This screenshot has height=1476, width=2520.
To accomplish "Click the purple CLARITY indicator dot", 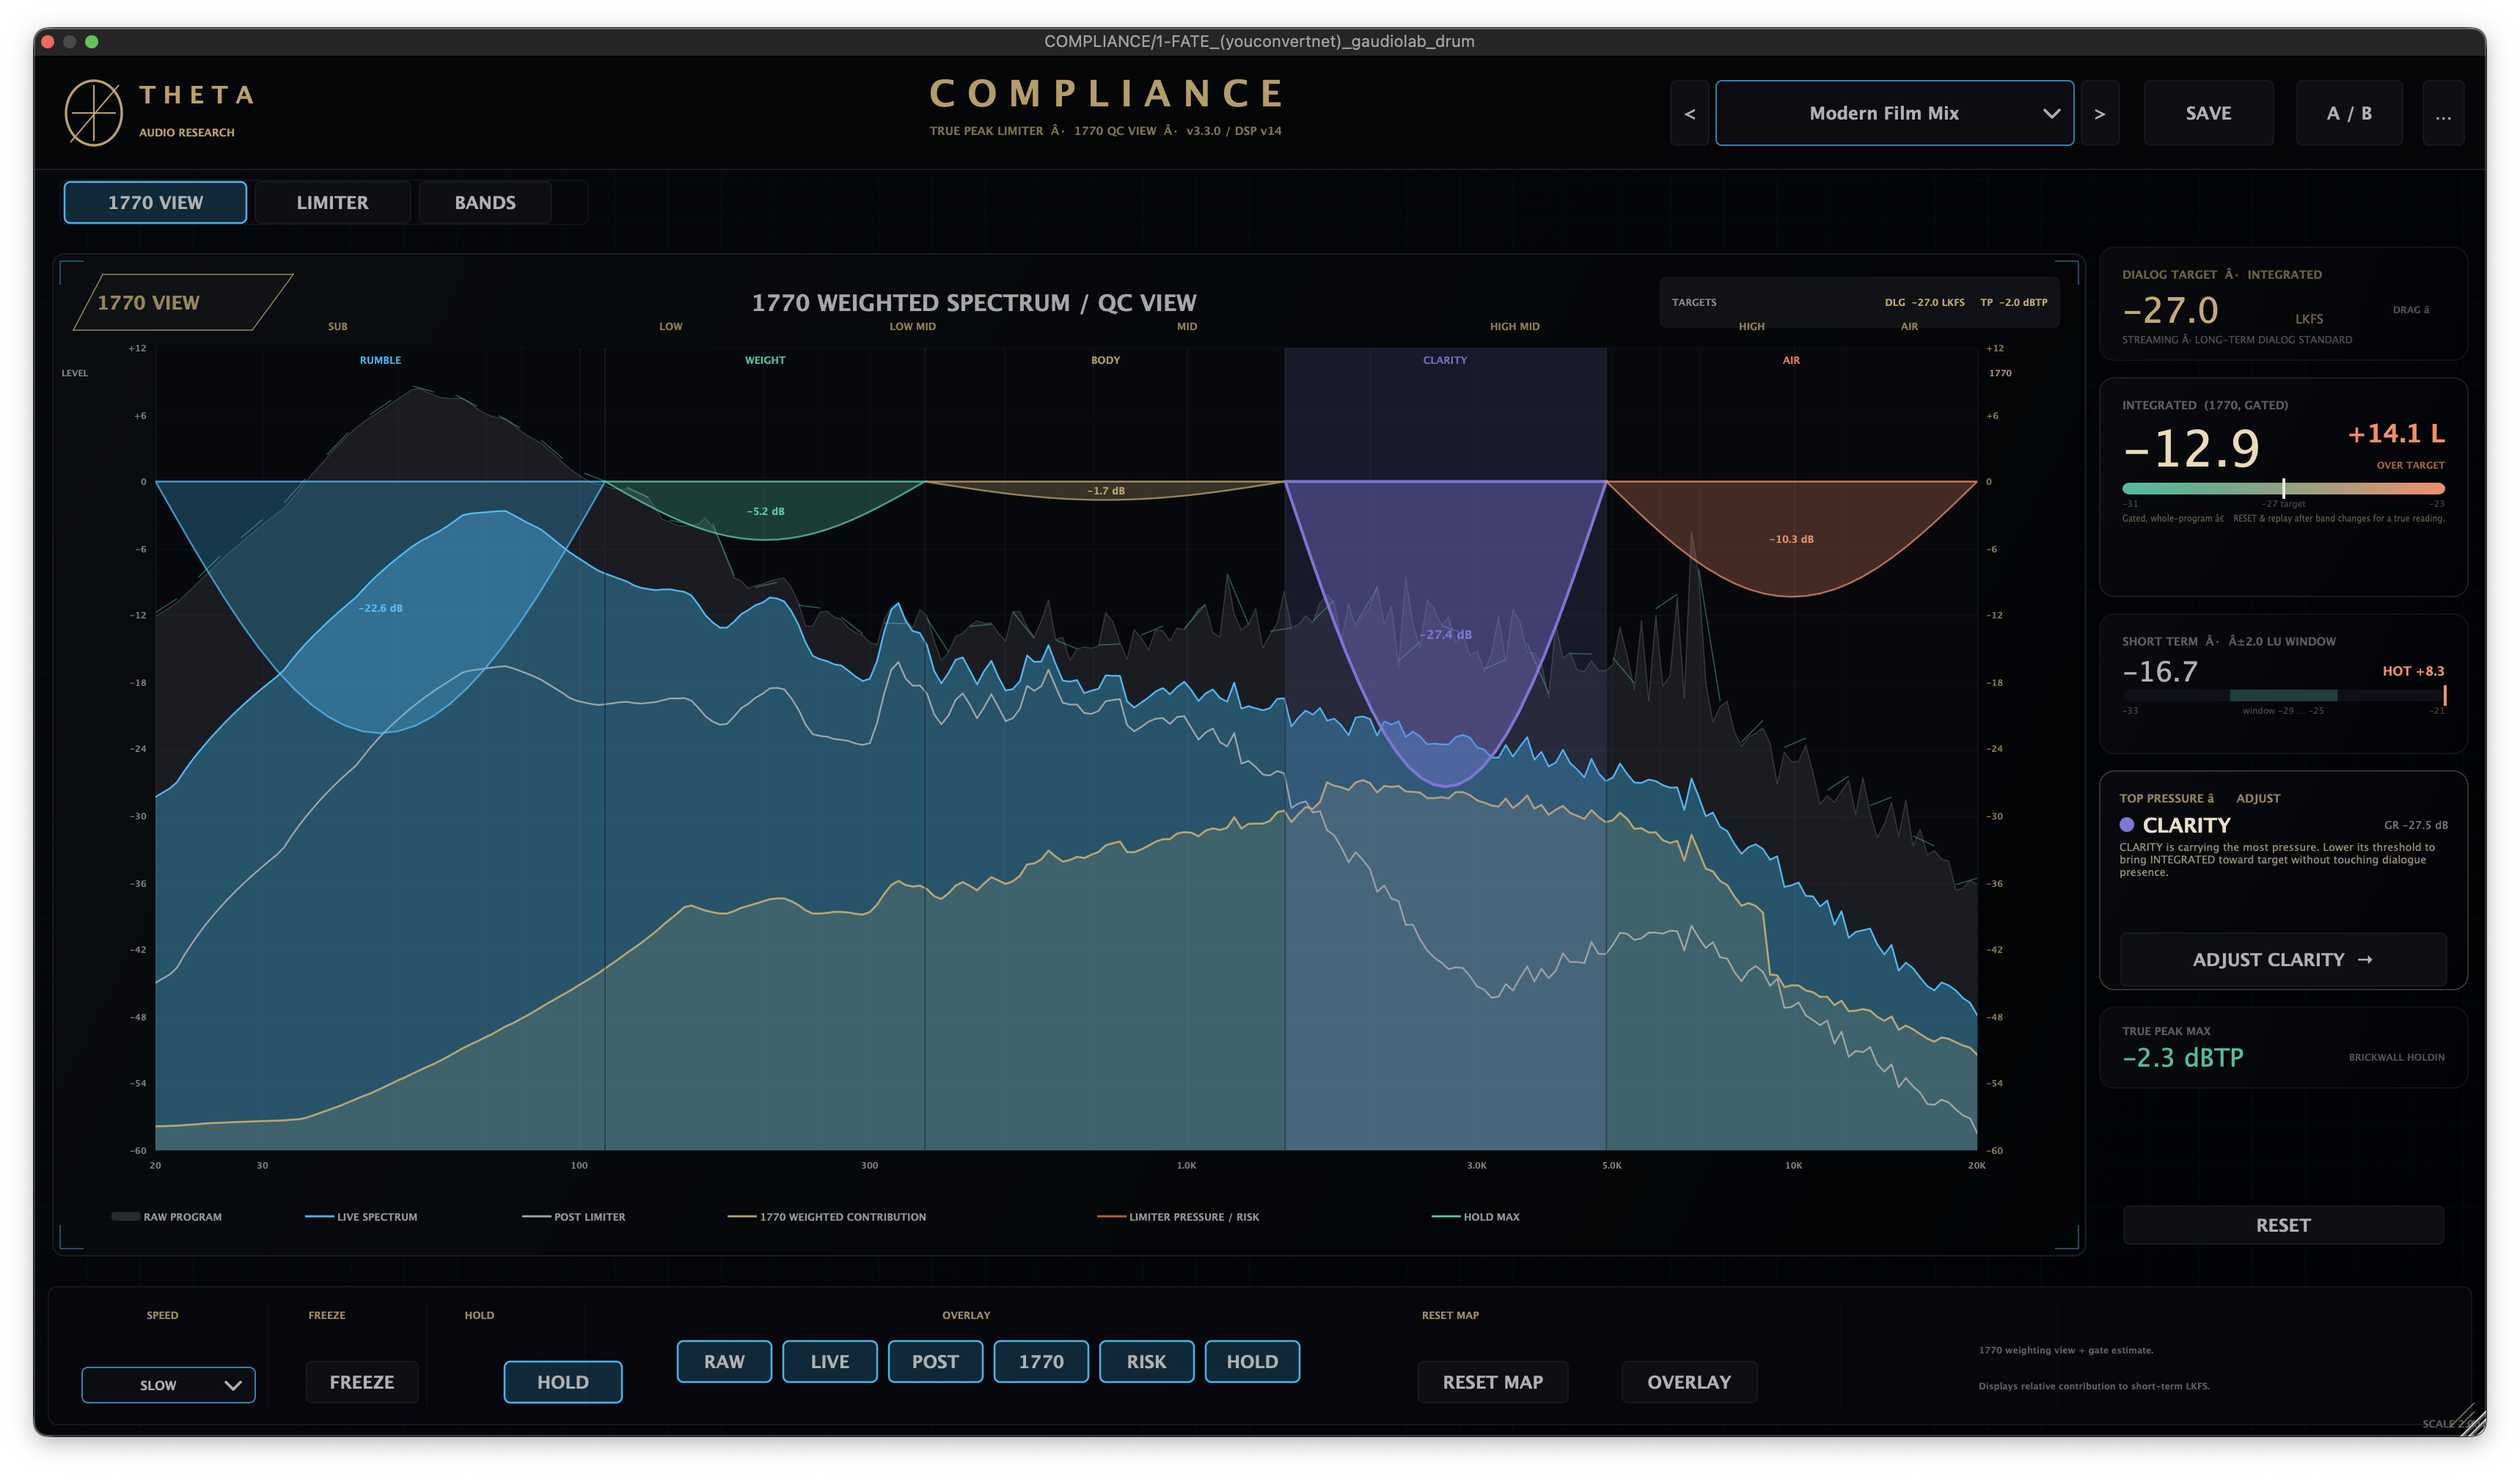I will 2127,824.
